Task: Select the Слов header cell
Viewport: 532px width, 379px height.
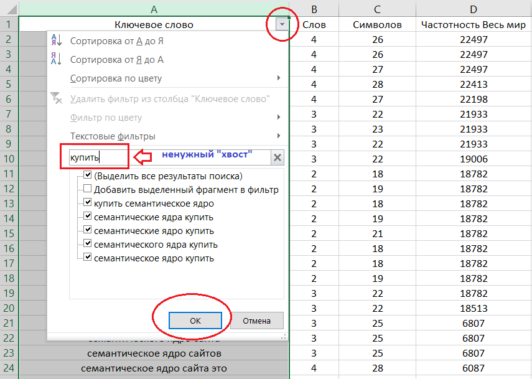Action: tap(314, 24)
